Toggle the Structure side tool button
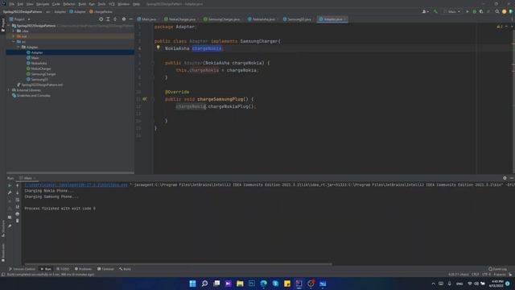The width and height of the screenshot is (515, 290). pyautogui.click(x=3, y=228)
